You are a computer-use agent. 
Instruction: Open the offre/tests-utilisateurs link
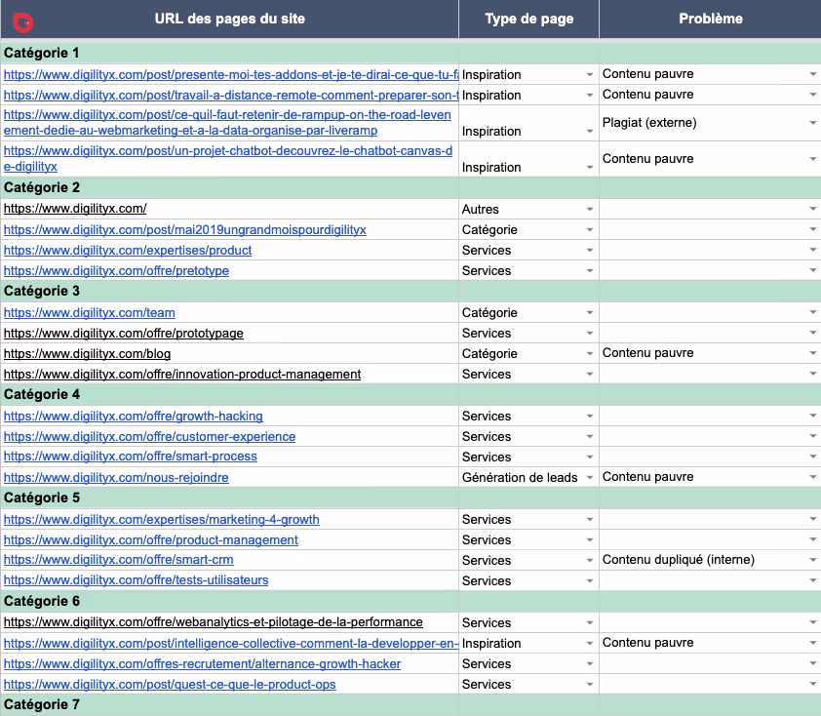tap(136, 579)
